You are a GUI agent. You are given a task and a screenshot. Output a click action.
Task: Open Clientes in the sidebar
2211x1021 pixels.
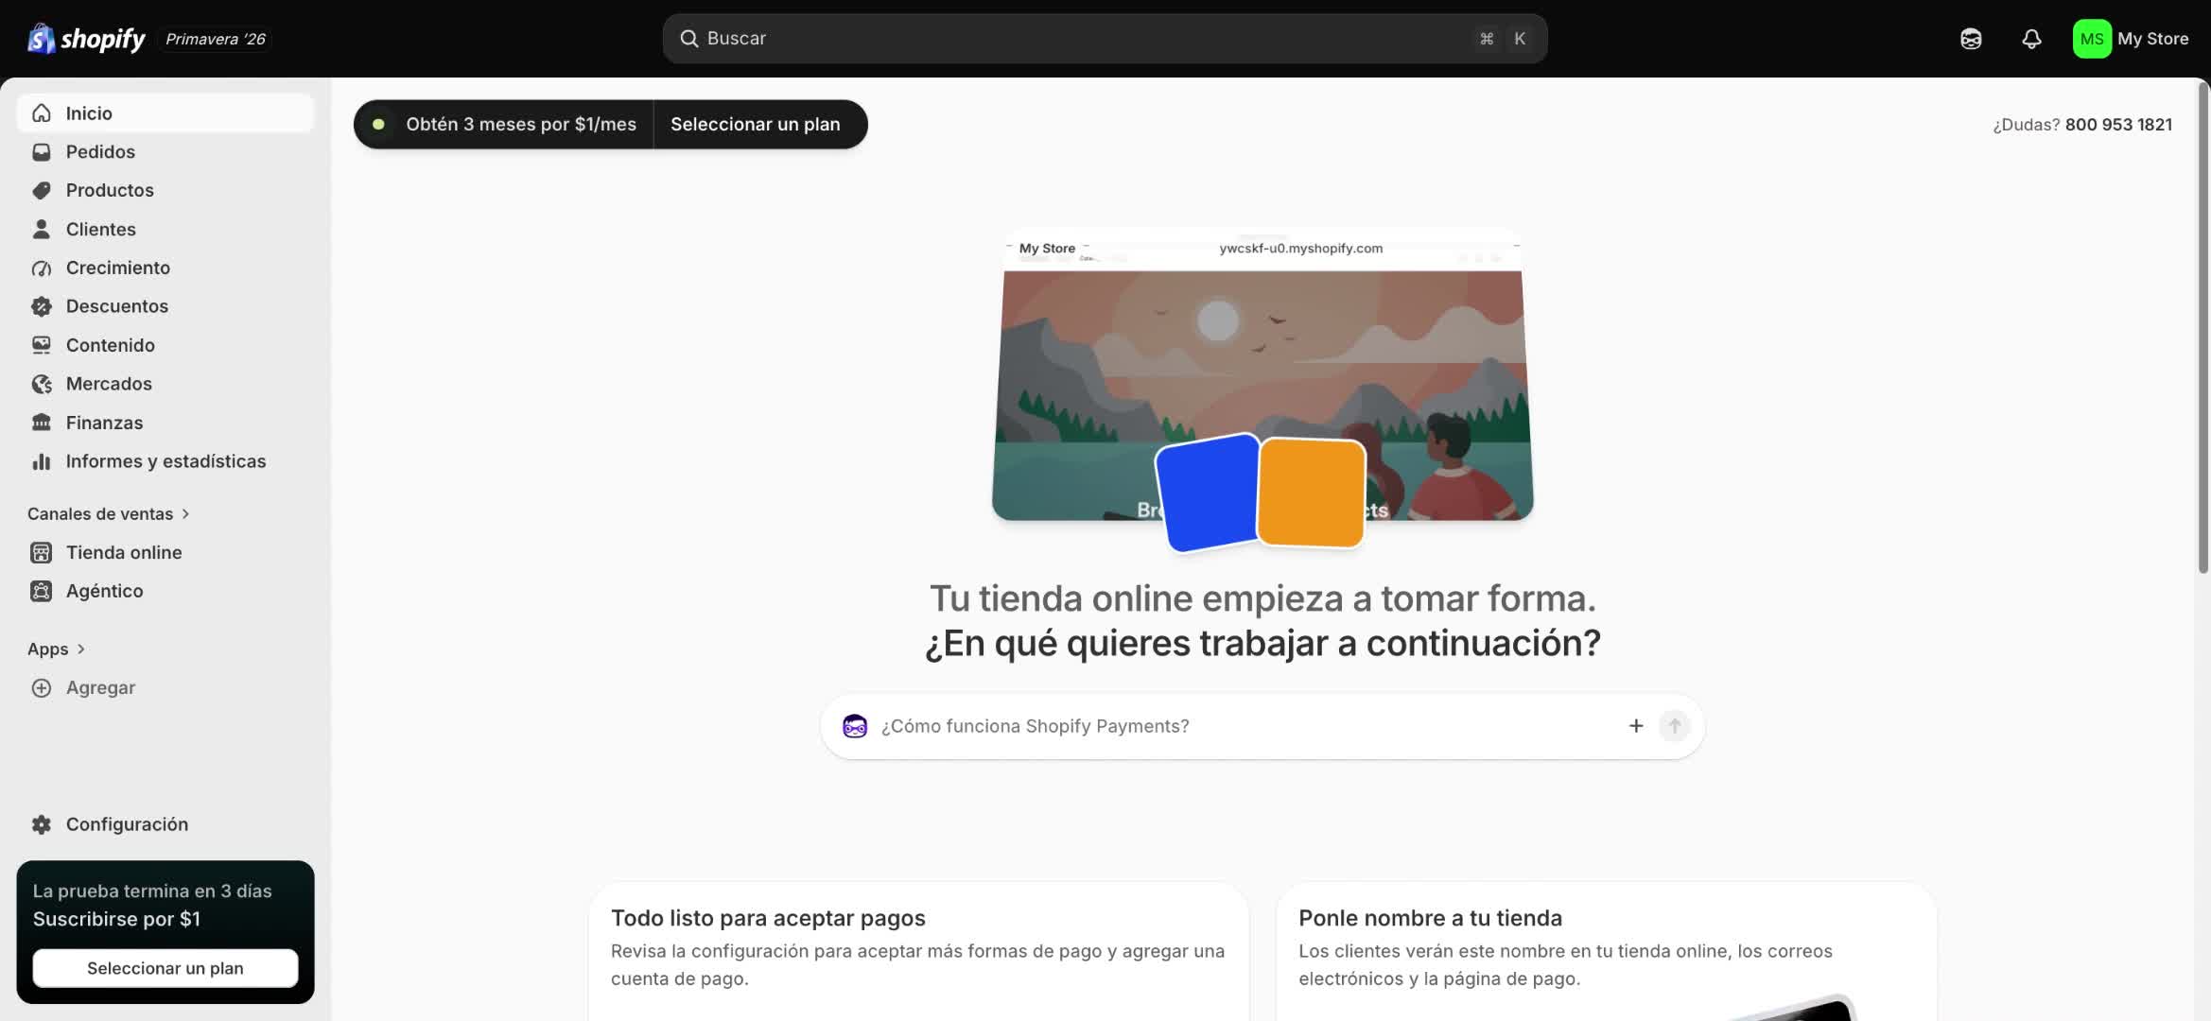coord(165,229)
